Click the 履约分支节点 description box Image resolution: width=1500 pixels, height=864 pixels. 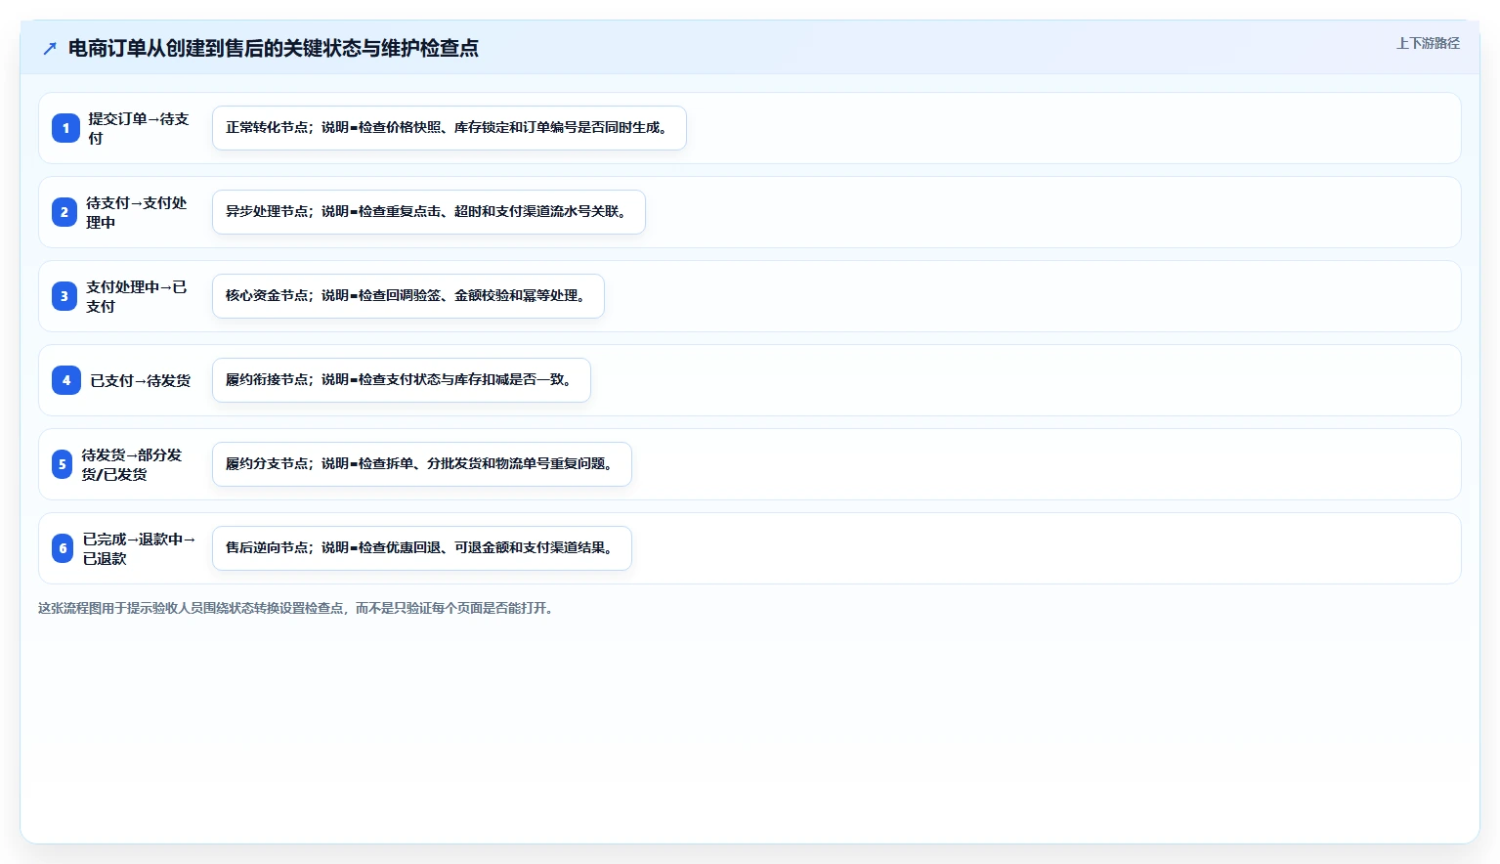[422, 464]
